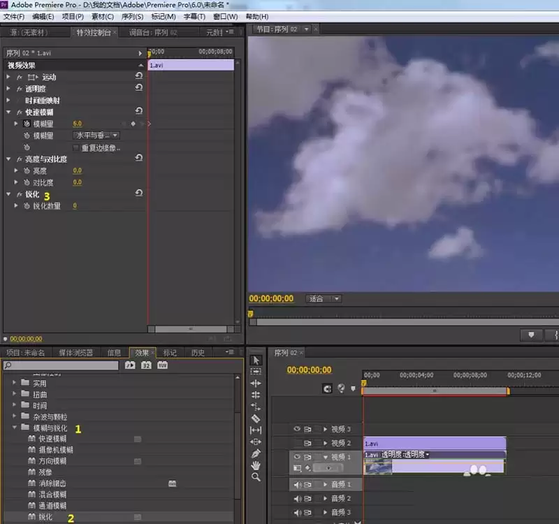Click the effects panel search field
This screenshot has width=559, height=524.
click(x=61, y=365)
